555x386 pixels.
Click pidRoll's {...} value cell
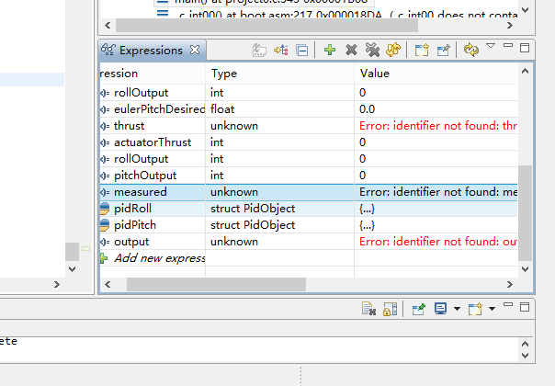(x=436, y=209)
